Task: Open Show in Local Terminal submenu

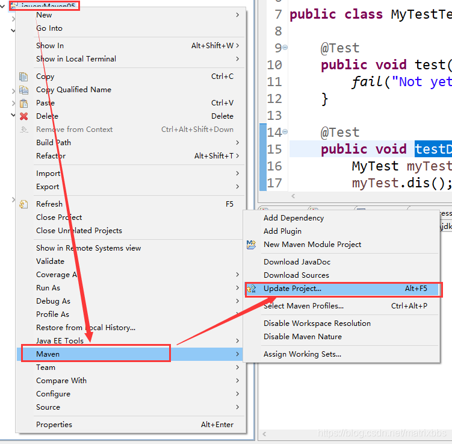Action: click(131, 59)
